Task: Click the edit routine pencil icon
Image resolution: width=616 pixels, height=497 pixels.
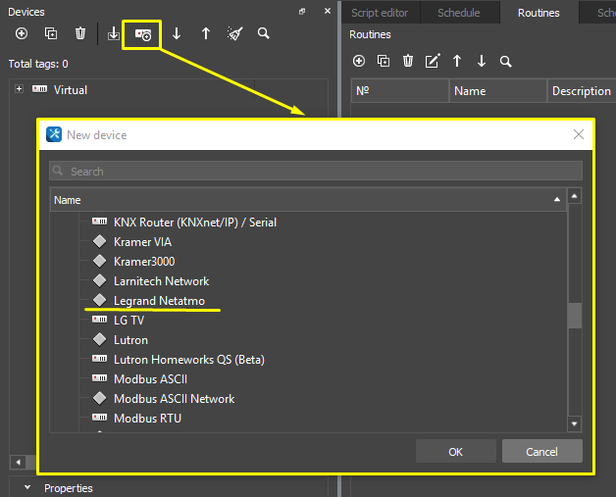Action: pyautogui.click(x=433, y=61)
